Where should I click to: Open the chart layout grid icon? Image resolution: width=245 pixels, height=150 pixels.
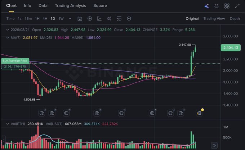tap(227, 6)
